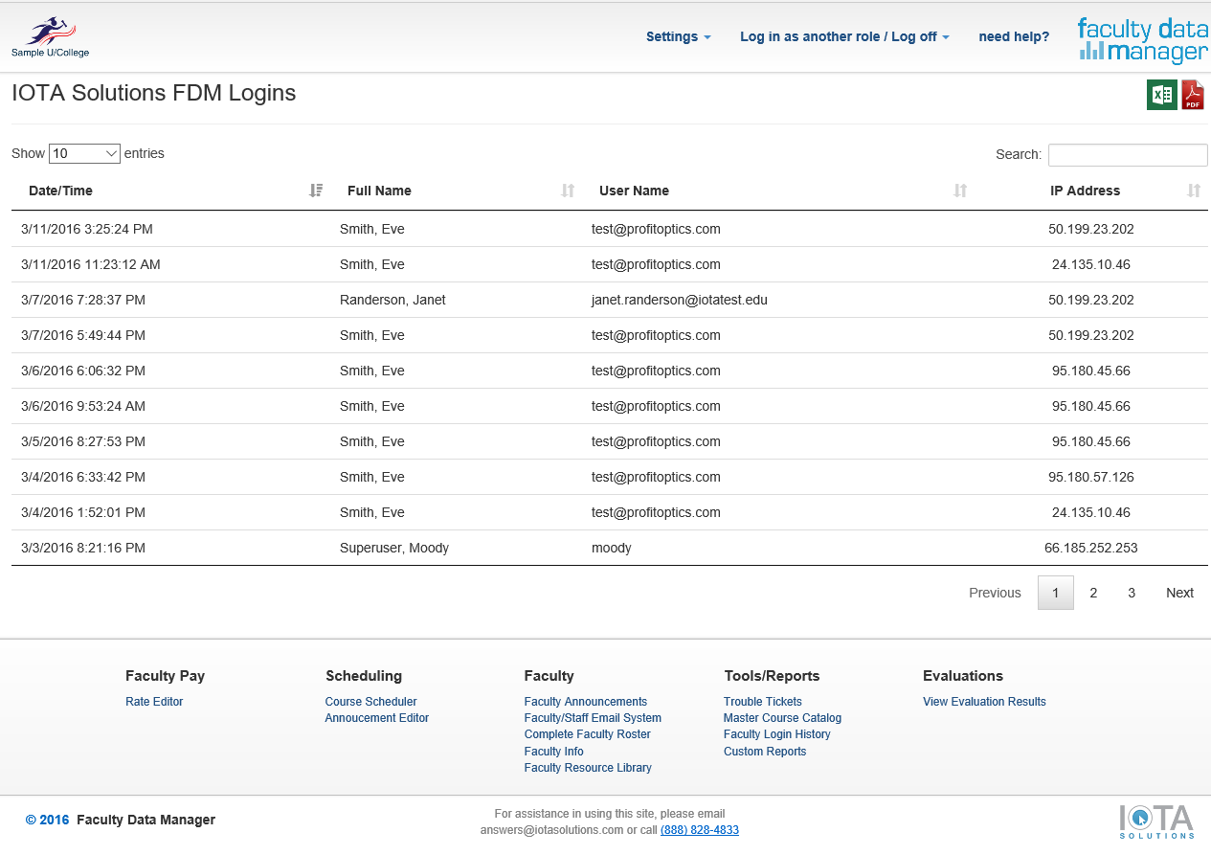The width and height of the screenshot is (1211, 855).
Task: Click the User Name column header text
Action: click(634, 191)
